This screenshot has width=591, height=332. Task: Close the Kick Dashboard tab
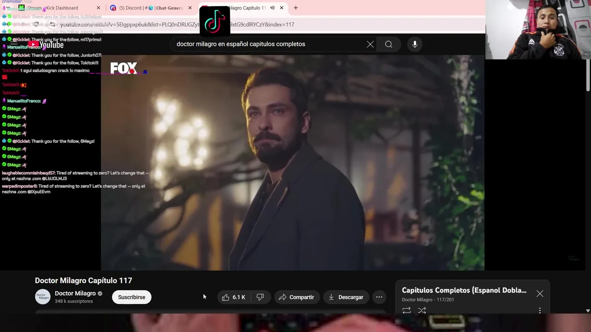pyautogui.click(x=98, y=8)
